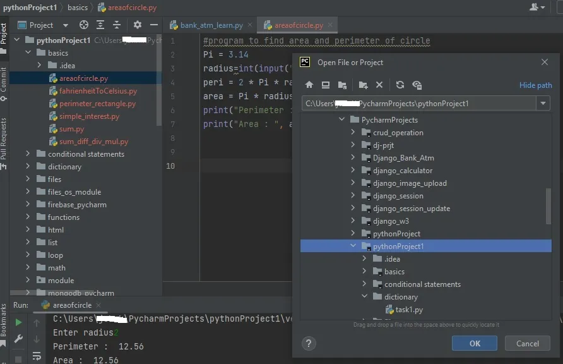Click OK in Open File dialog
Viewport: 563px width, 364px height.
coord(474,343)
